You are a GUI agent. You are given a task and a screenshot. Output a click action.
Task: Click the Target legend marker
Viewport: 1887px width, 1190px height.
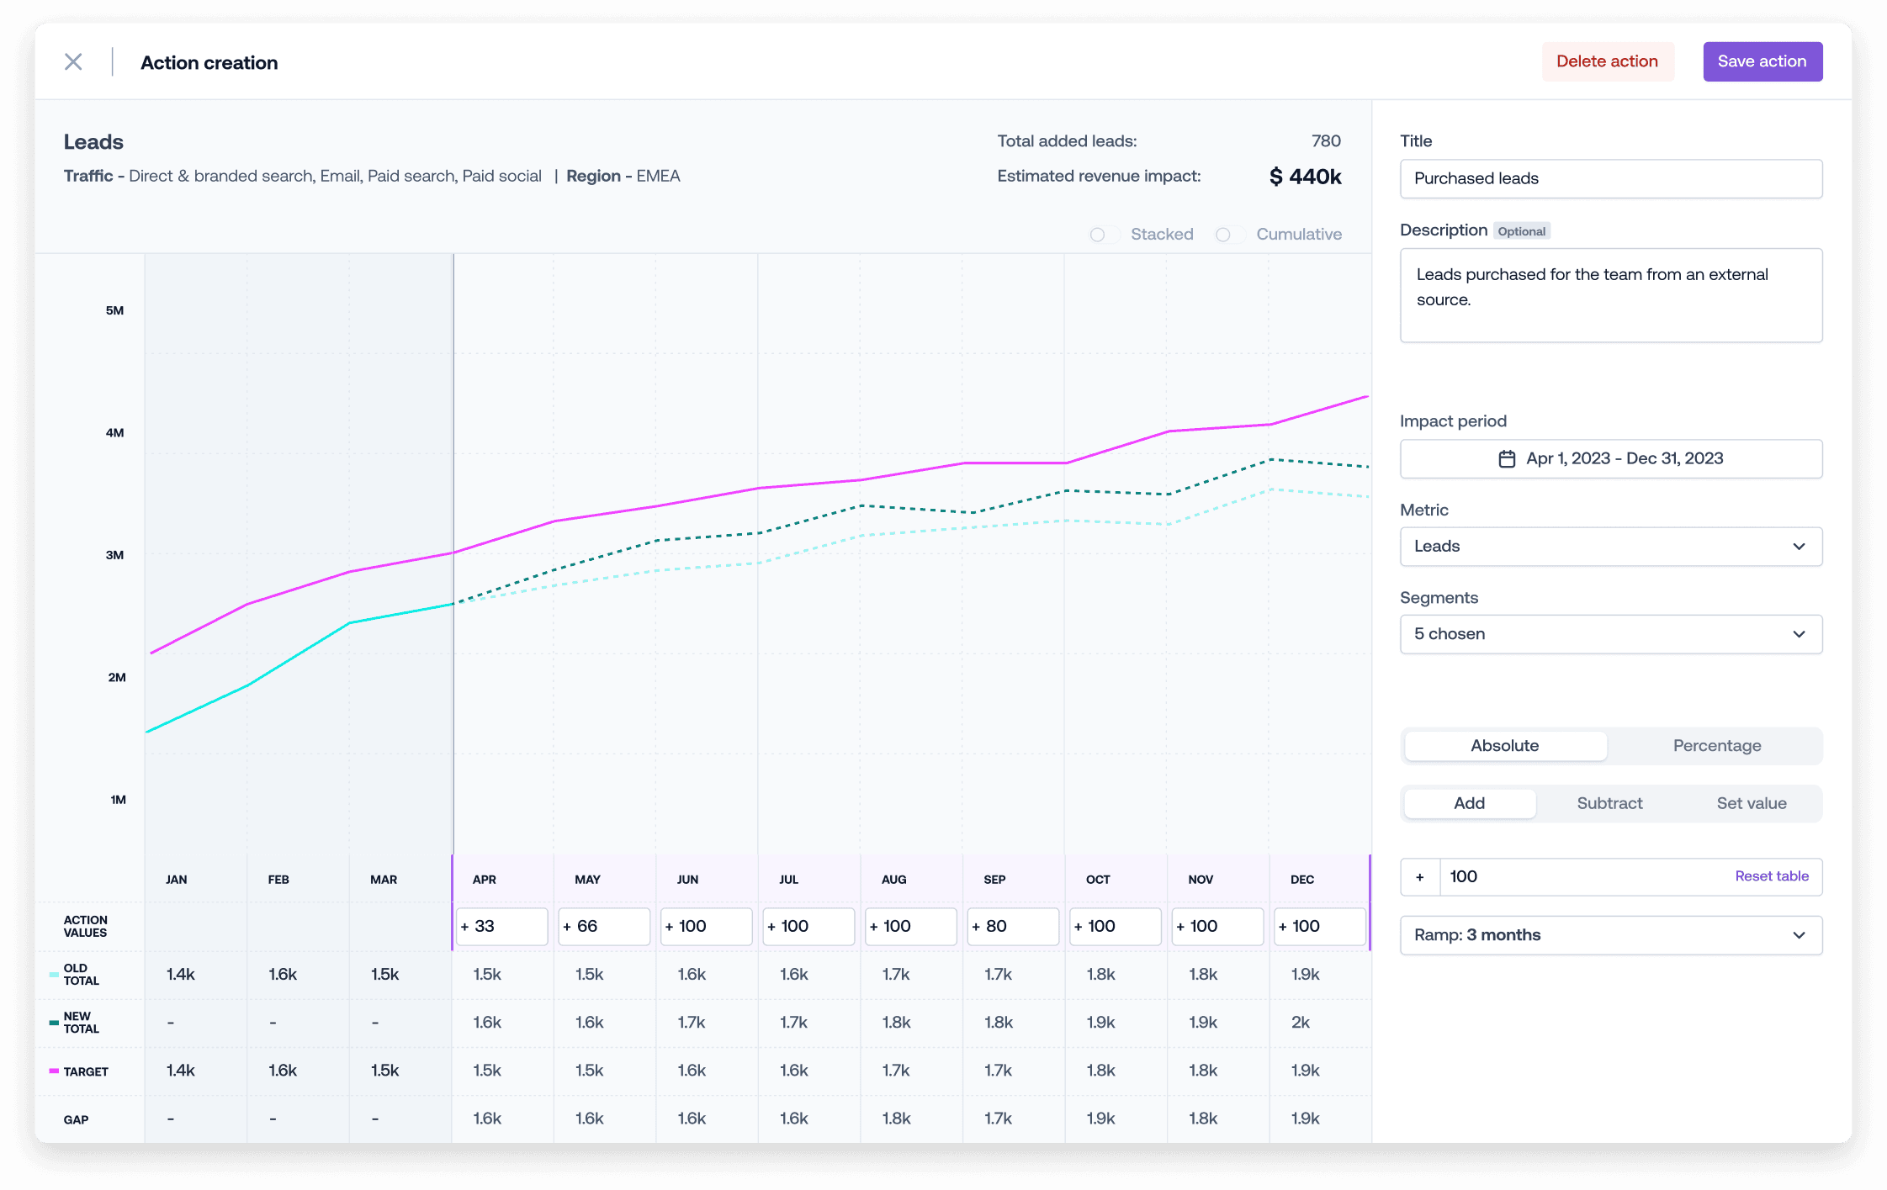coord(54,1071)
